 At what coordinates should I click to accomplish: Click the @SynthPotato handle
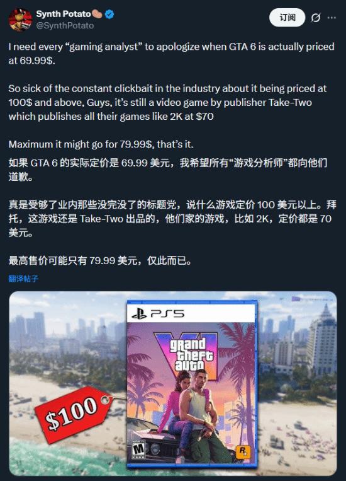pos(65,25)
